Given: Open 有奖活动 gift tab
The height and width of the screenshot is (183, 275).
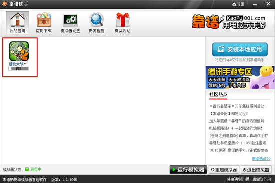Looking at the screenshot, I should [123, 23].
